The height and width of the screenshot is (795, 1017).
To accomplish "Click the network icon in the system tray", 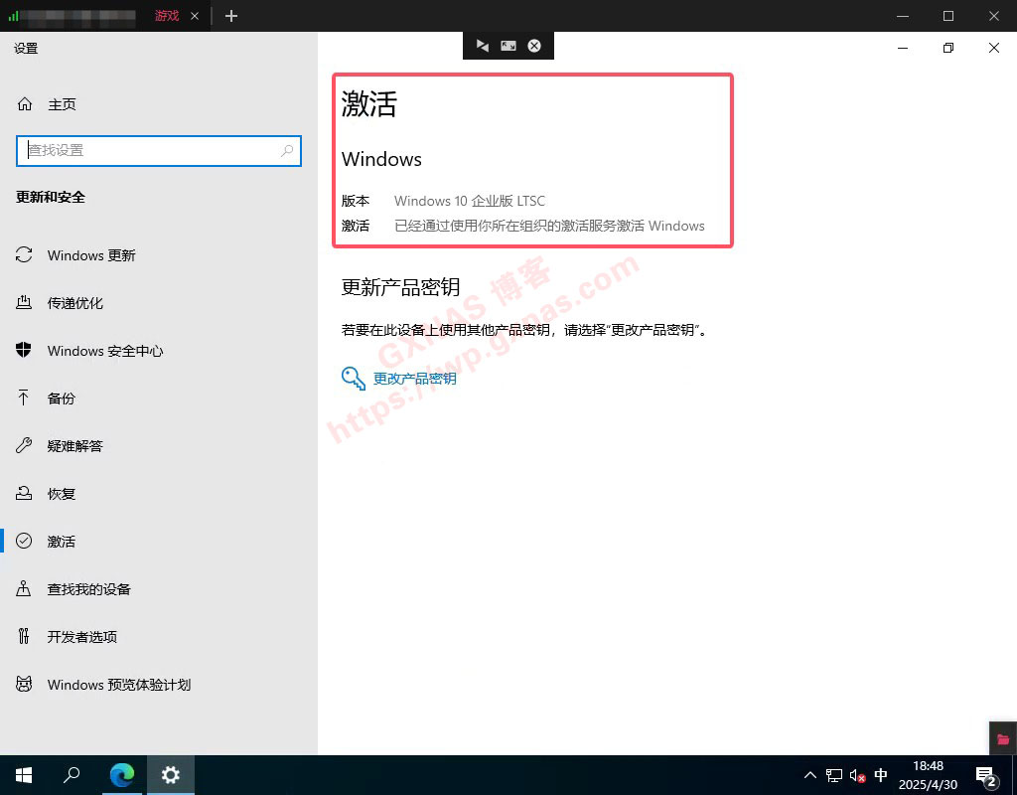I will tap(834, 775).
